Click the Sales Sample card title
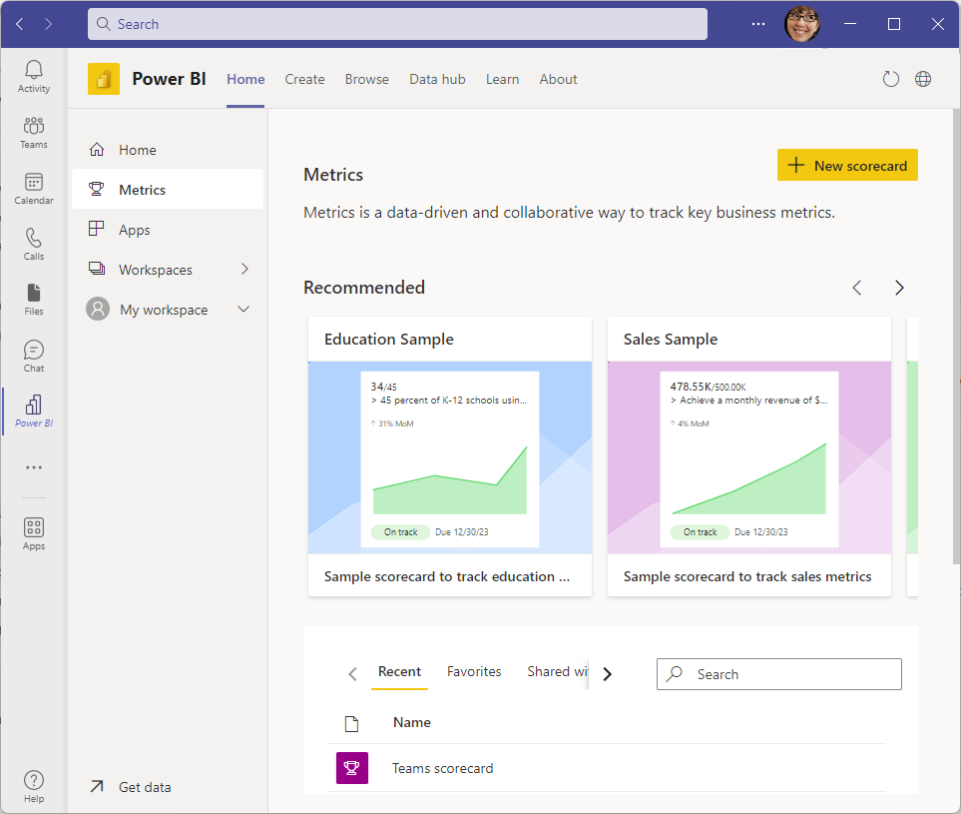 [x=670, y=339]
